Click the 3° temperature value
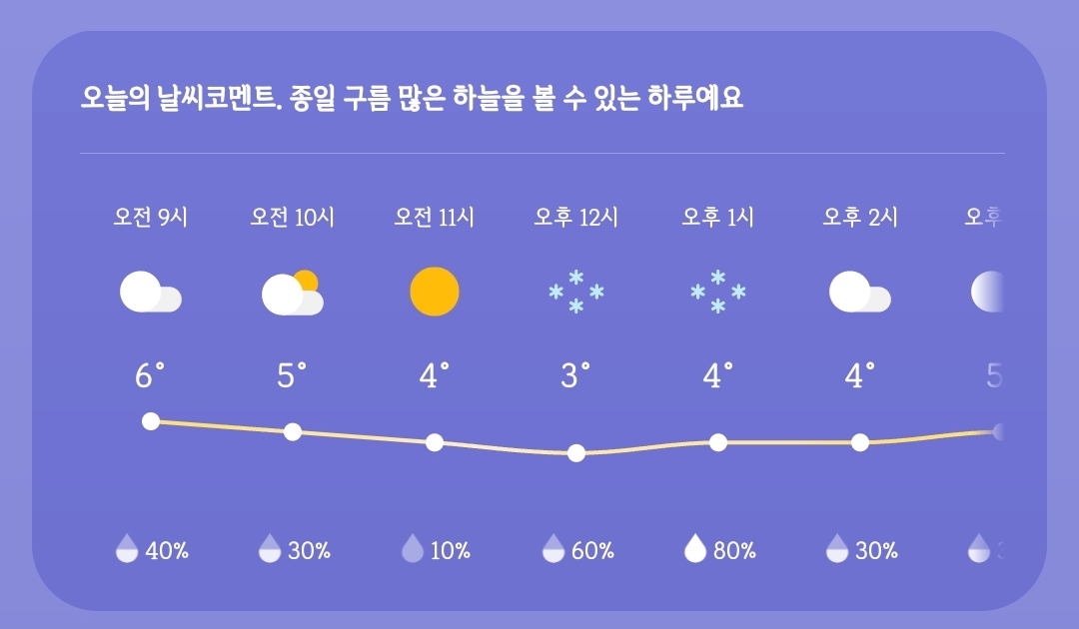Screen dimensions: 1079x629 [574, 375]
